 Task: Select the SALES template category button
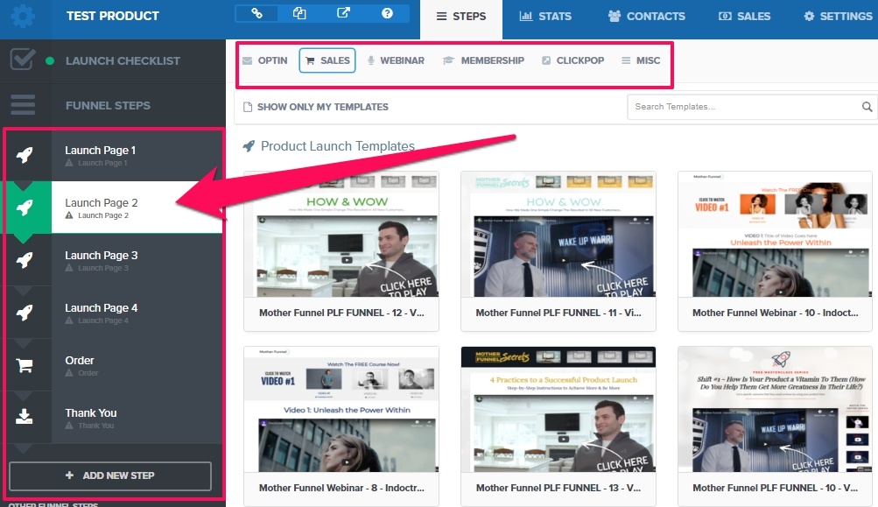coord(327,60)
